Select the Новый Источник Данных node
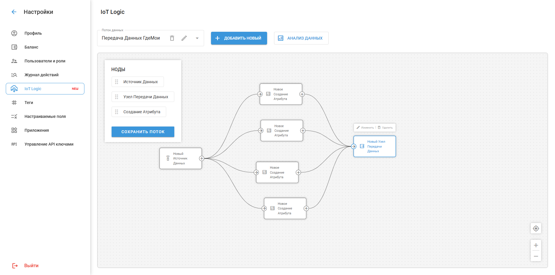Viewport: 555px width, 275px height. click(180, 158)
